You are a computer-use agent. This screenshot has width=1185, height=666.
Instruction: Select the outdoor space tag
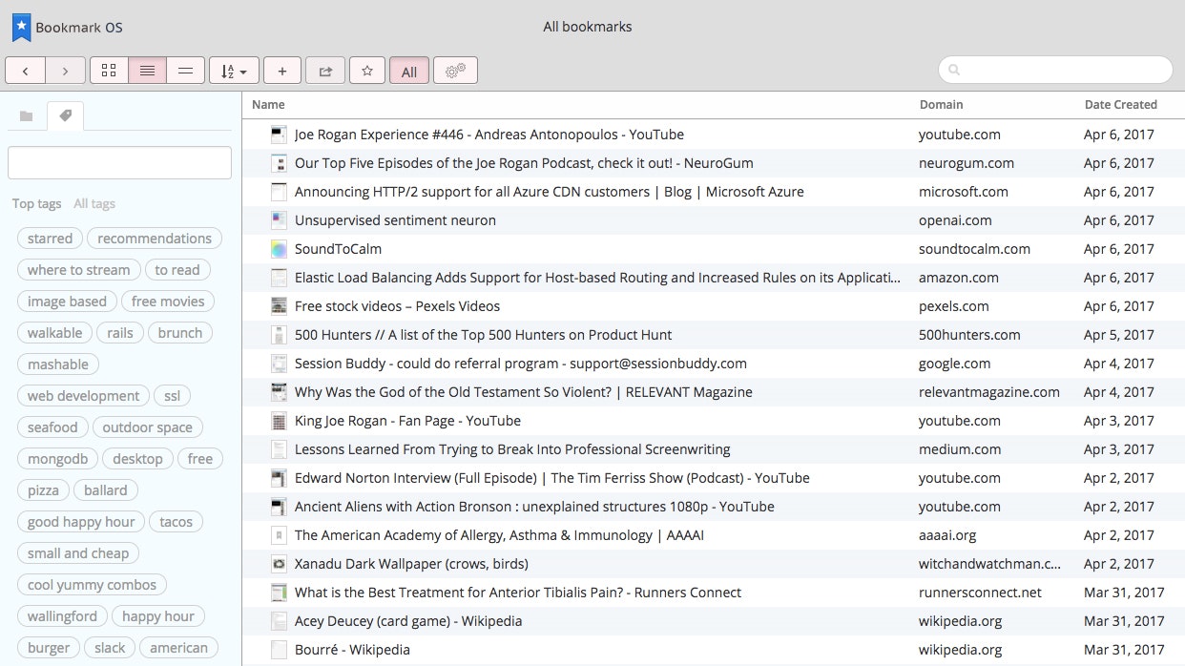click(x=148, y=427)
